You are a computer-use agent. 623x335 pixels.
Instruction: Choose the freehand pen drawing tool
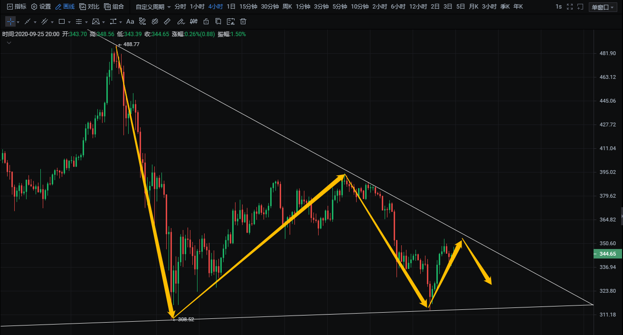point(180,22)
